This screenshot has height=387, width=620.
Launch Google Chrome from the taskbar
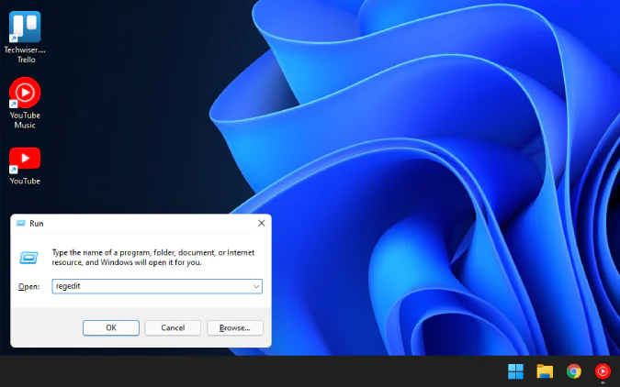574,371
